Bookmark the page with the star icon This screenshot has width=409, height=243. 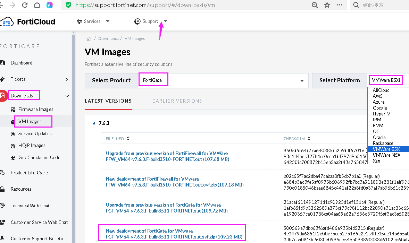click(327, 5)
